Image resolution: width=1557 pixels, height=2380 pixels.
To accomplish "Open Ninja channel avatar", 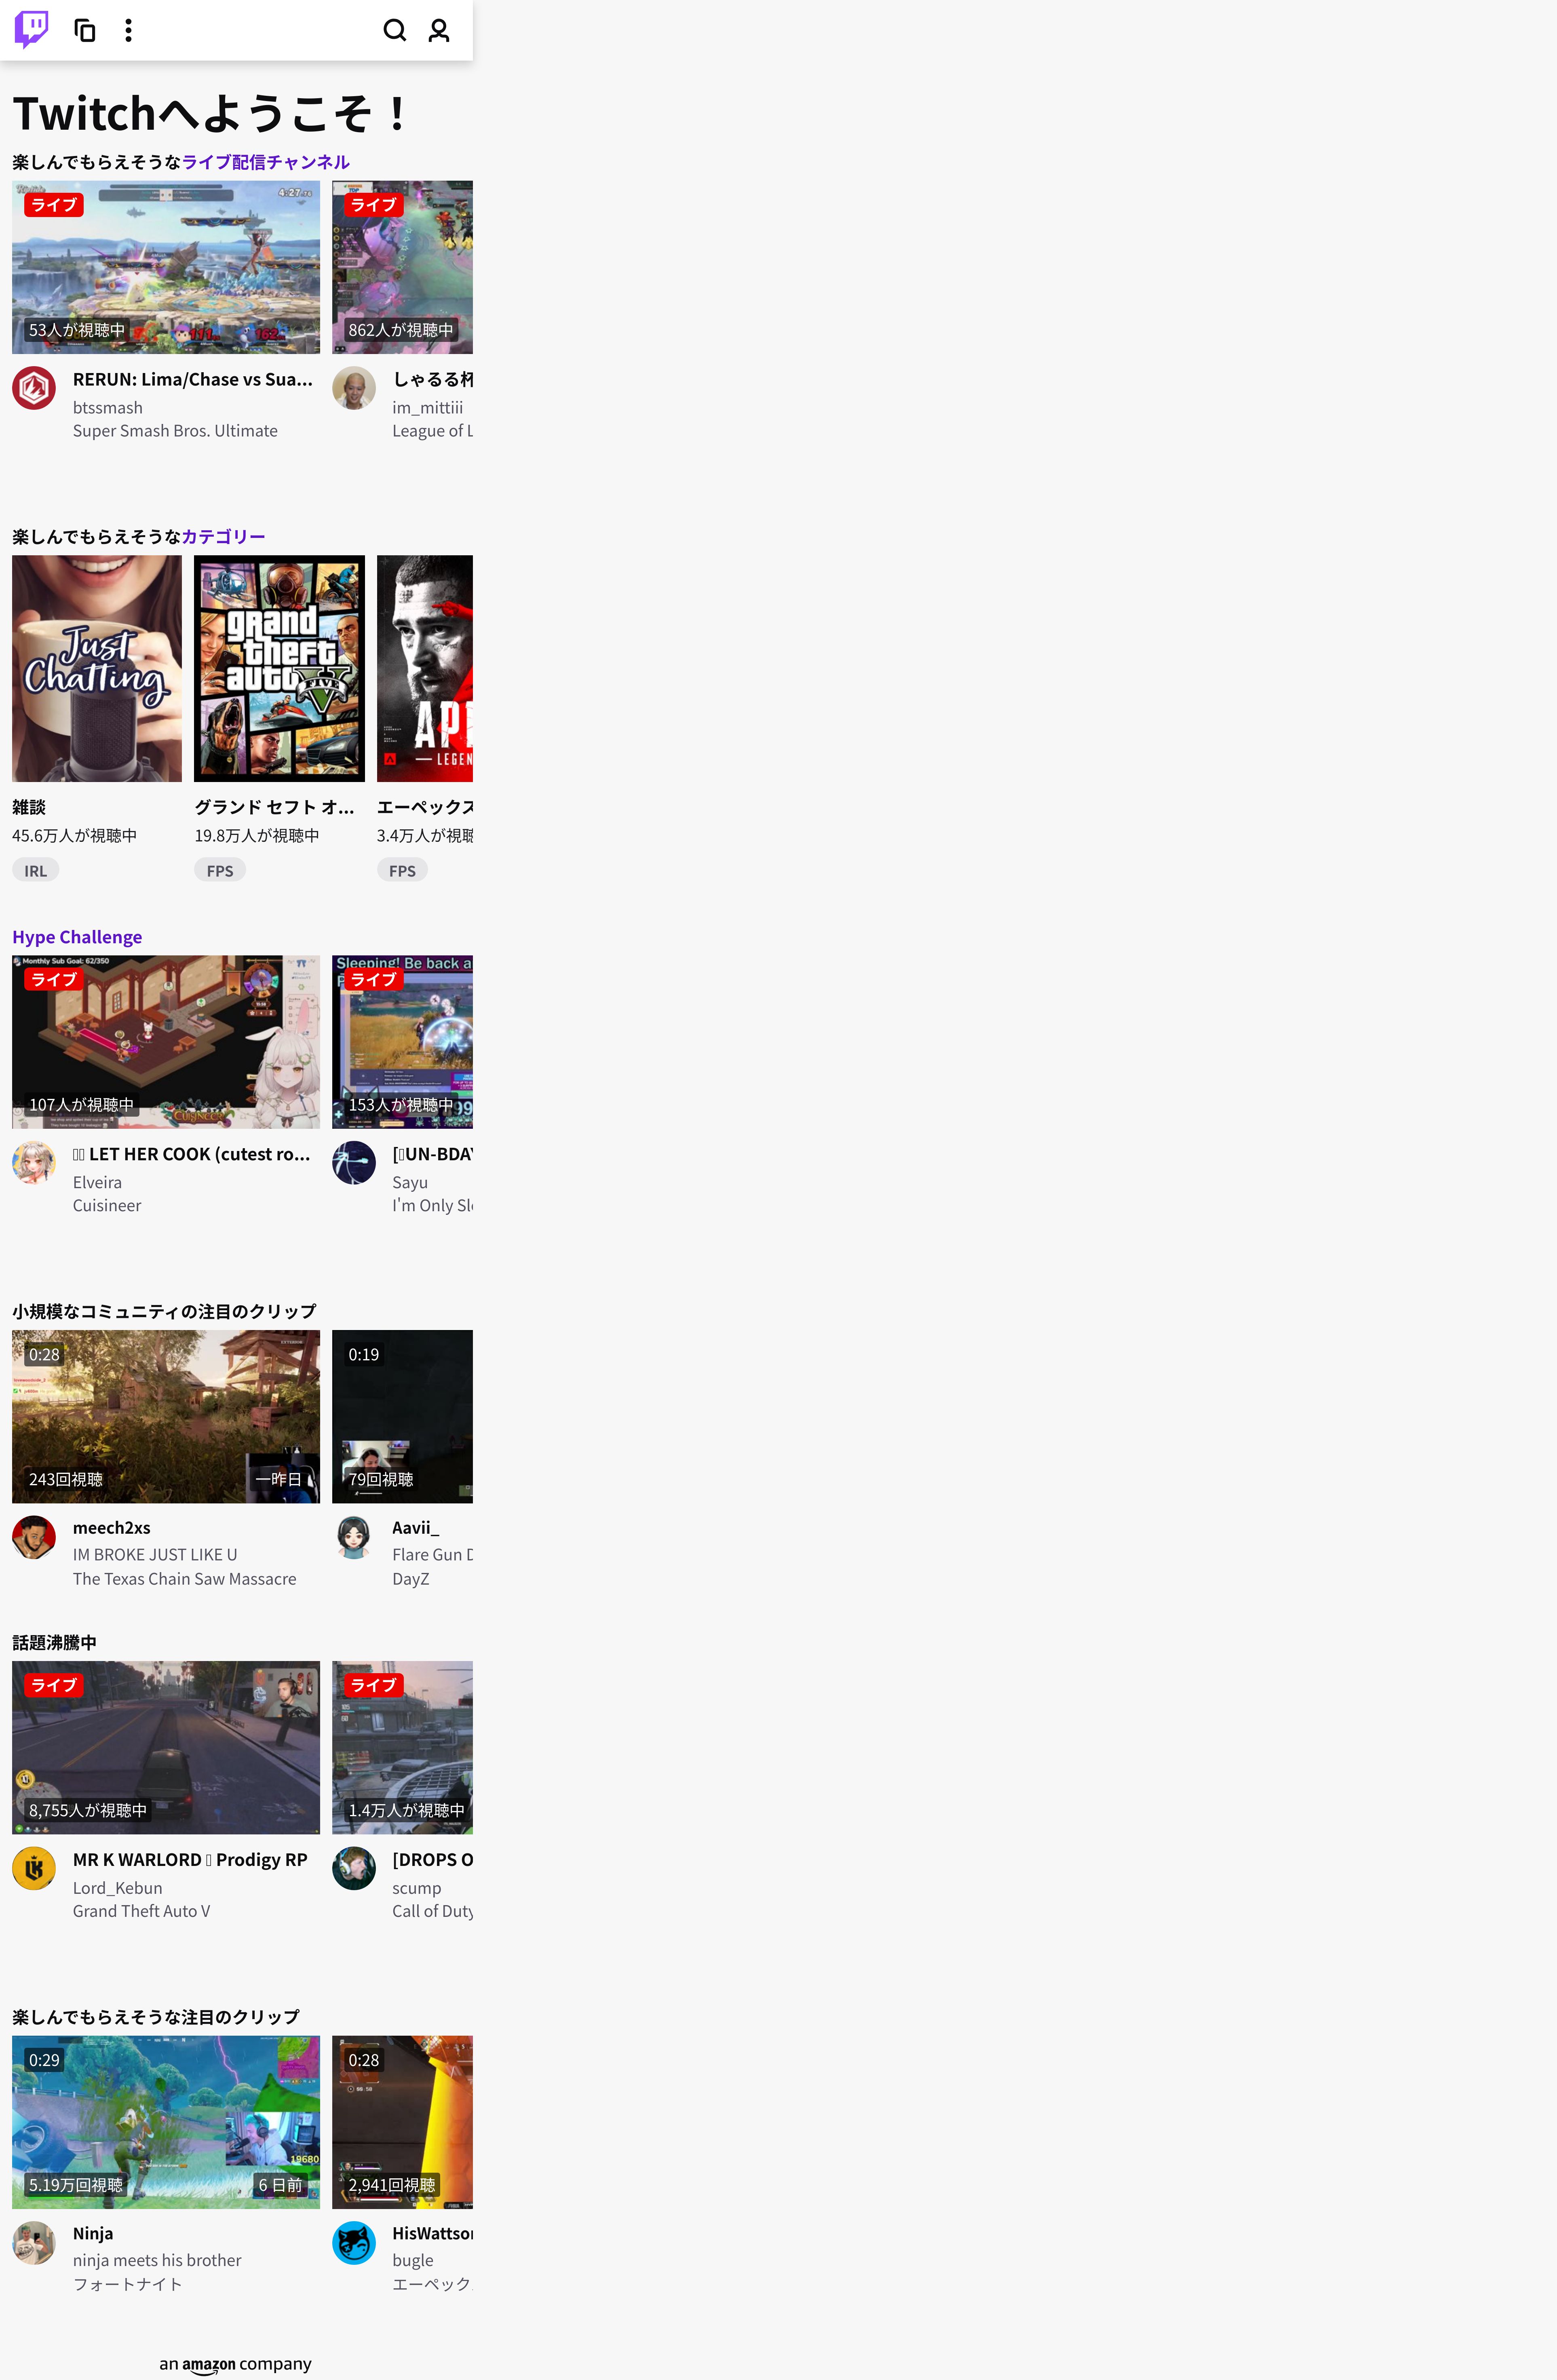I will click(34, 2242).
